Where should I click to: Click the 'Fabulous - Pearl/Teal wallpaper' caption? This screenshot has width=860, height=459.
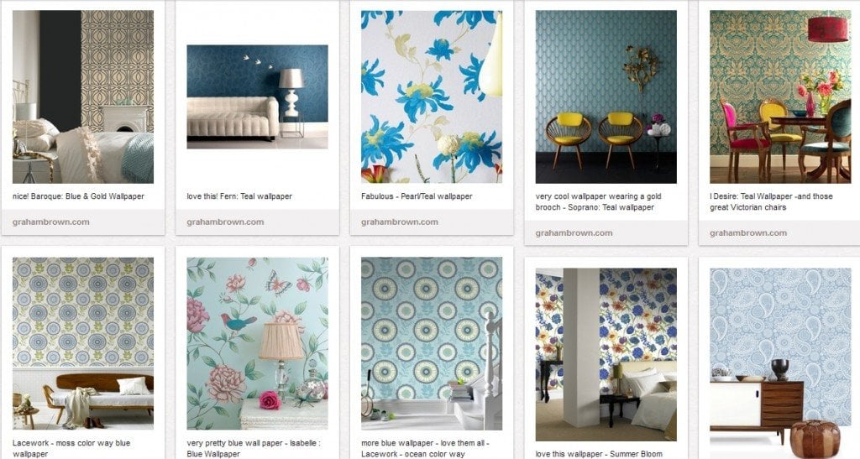[417, 196]
